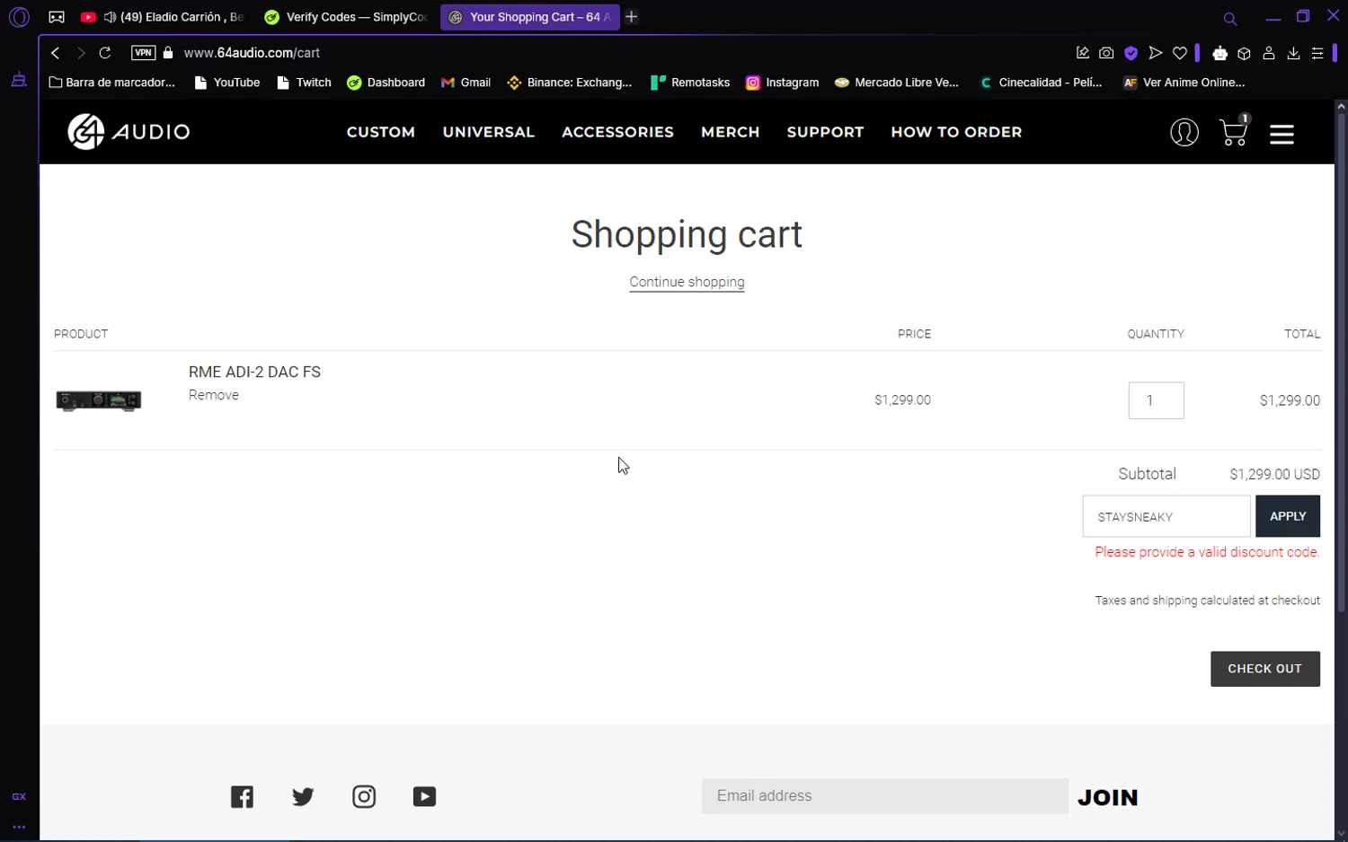The height and width of the screenshot is (842, 1348).
Task: Go back with browser back arrow
Action: click(x=56, y=53)
